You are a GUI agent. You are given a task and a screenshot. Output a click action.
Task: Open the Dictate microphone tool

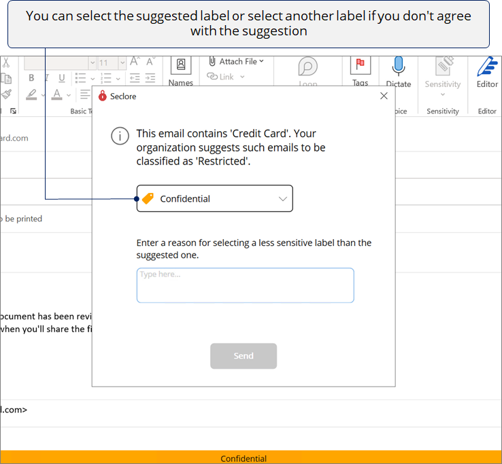pyautogui.click(x=398, y=67)
